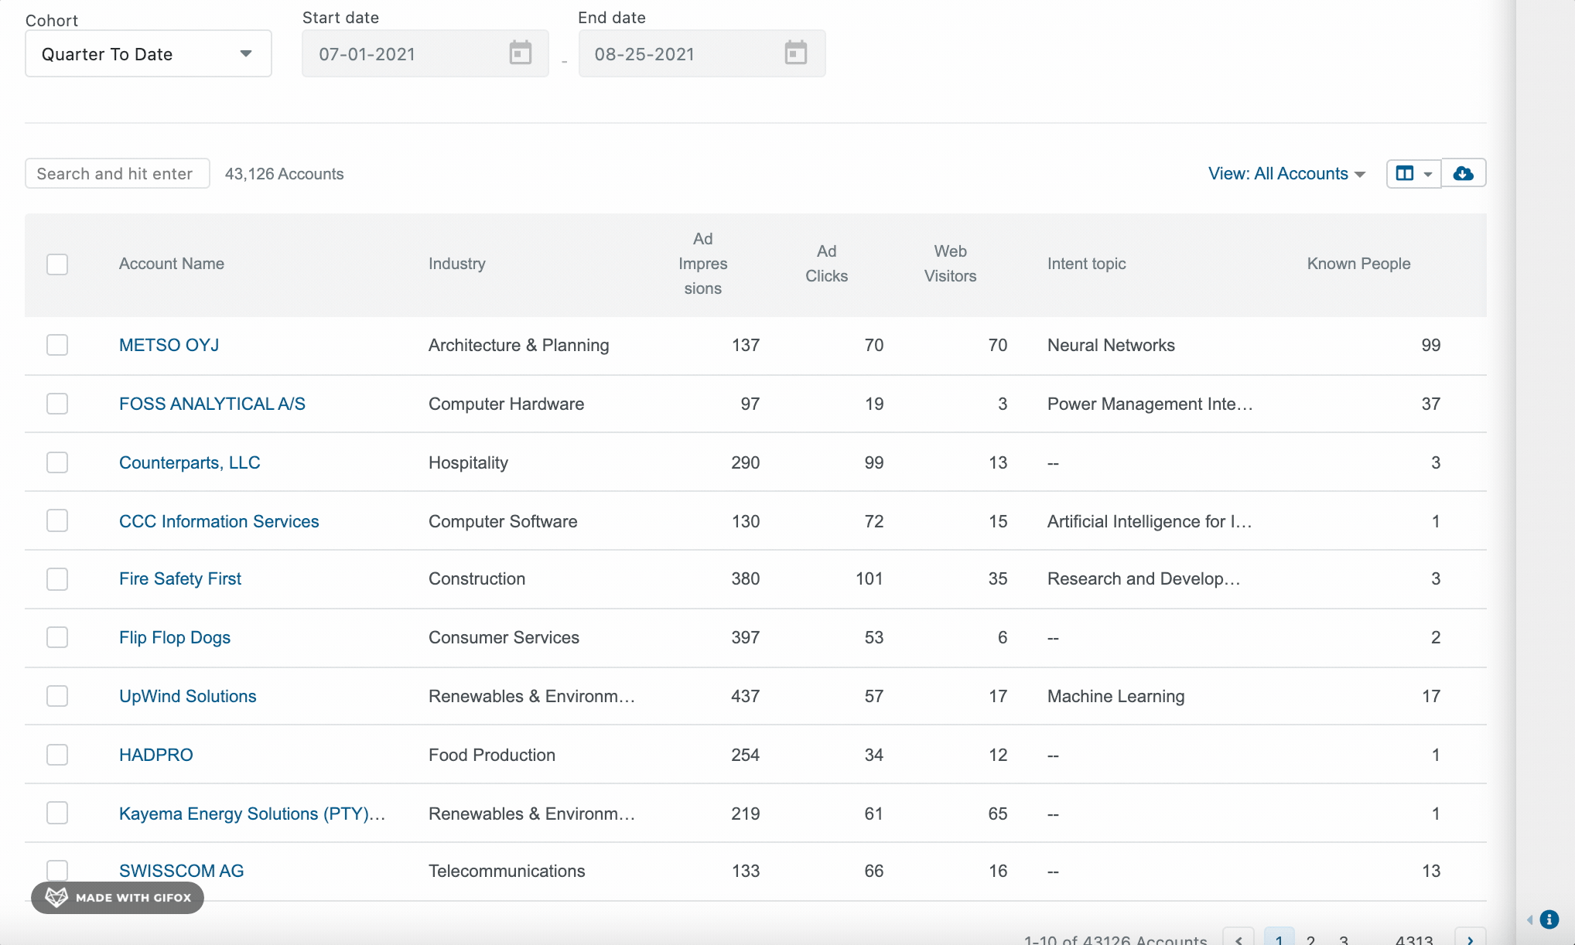Click the End date field 08-25-2021

(702, 53)
